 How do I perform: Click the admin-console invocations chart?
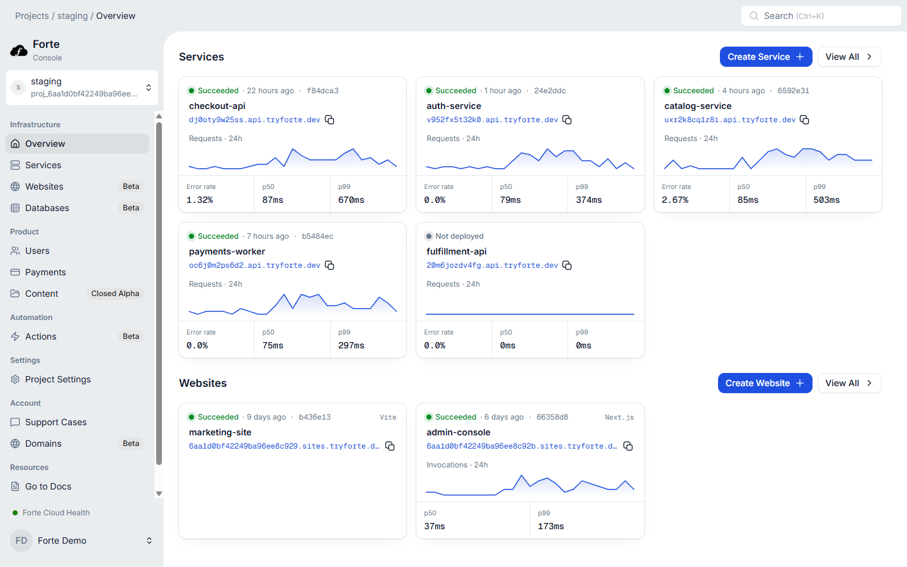[x=530, y=485]
